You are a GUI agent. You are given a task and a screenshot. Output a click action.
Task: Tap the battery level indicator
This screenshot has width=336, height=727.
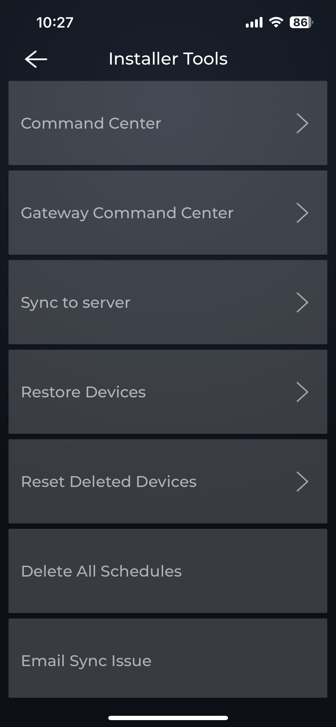(x=301, y=22)
